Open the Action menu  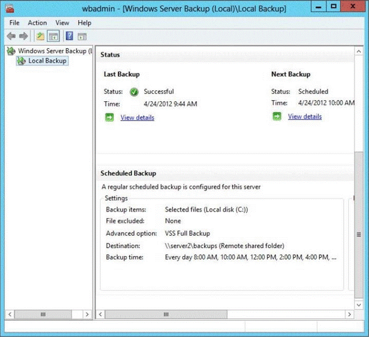coord(37,23)
